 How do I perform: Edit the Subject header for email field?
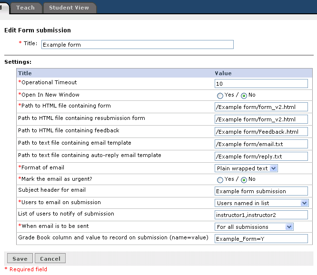point(261,191)
